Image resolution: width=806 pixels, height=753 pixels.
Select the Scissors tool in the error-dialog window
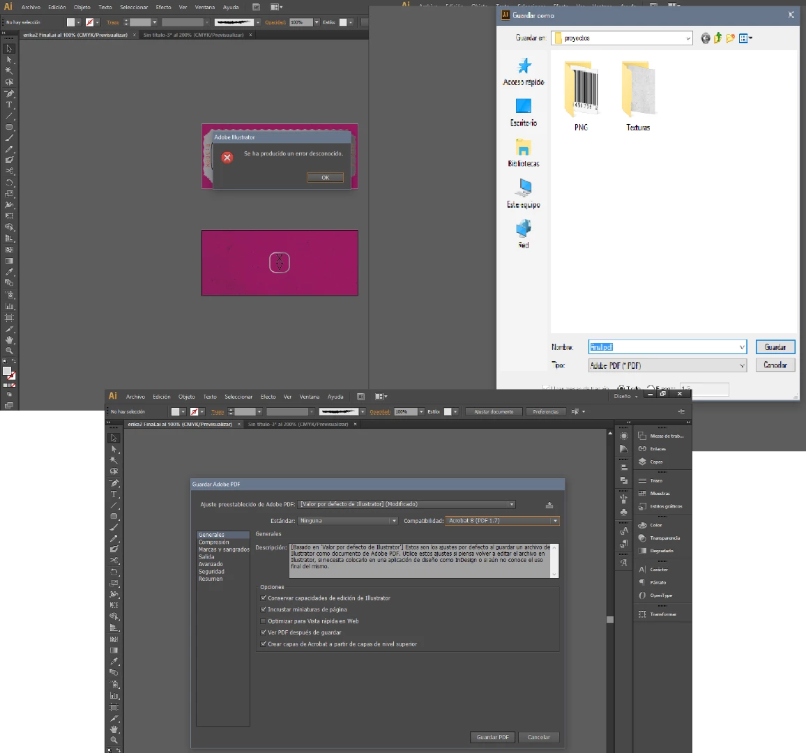(9, 171)
